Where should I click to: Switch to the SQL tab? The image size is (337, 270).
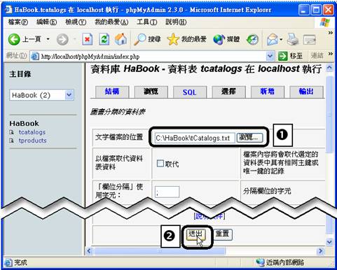pyautogui.click(x=190, y=92)
